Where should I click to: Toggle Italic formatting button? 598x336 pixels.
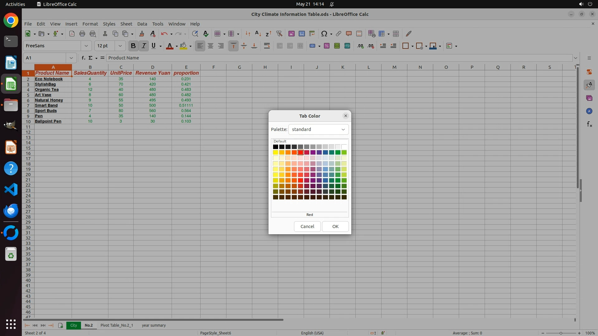click(144, 46)
